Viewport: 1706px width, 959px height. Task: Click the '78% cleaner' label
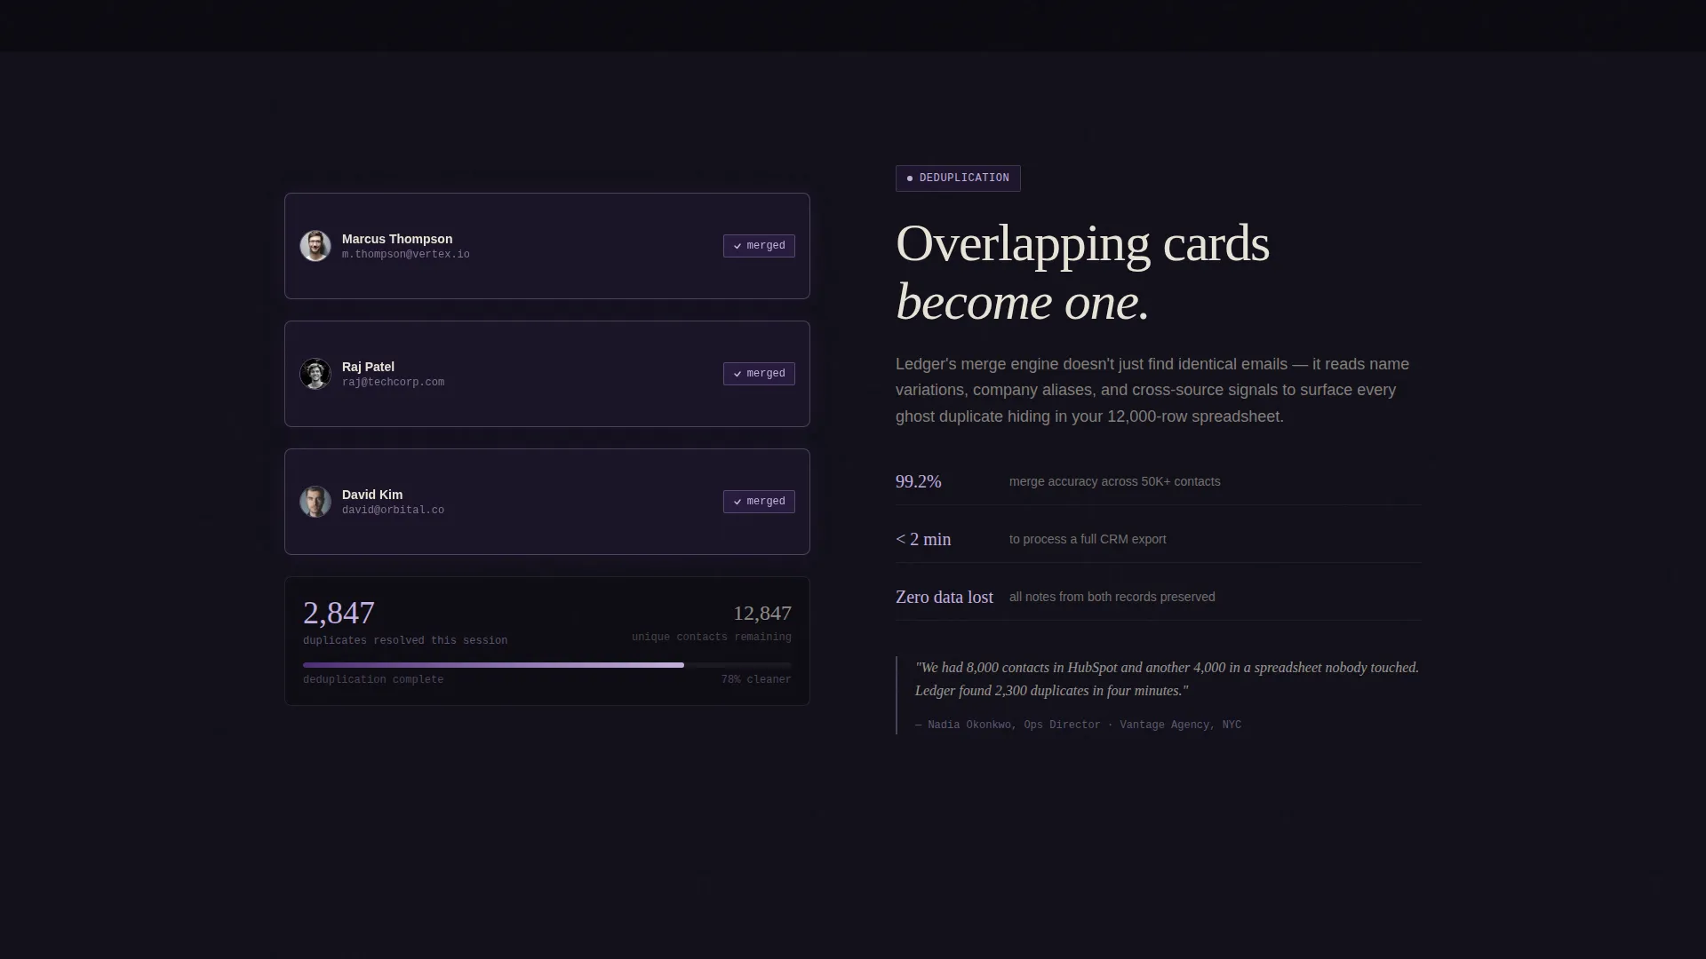click(756, 680)
